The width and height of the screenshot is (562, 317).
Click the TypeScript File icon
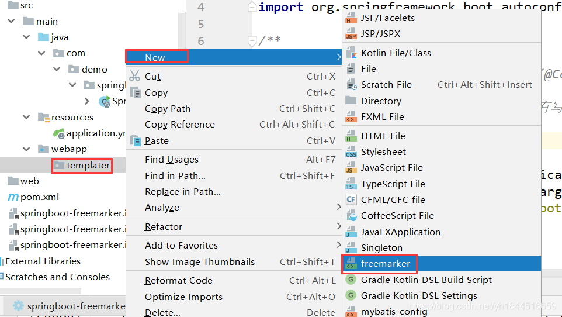tap(351, 184)
